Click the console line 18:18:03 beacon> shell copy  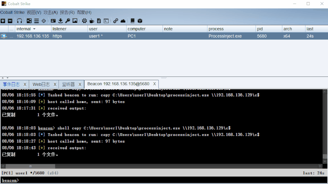116,128
